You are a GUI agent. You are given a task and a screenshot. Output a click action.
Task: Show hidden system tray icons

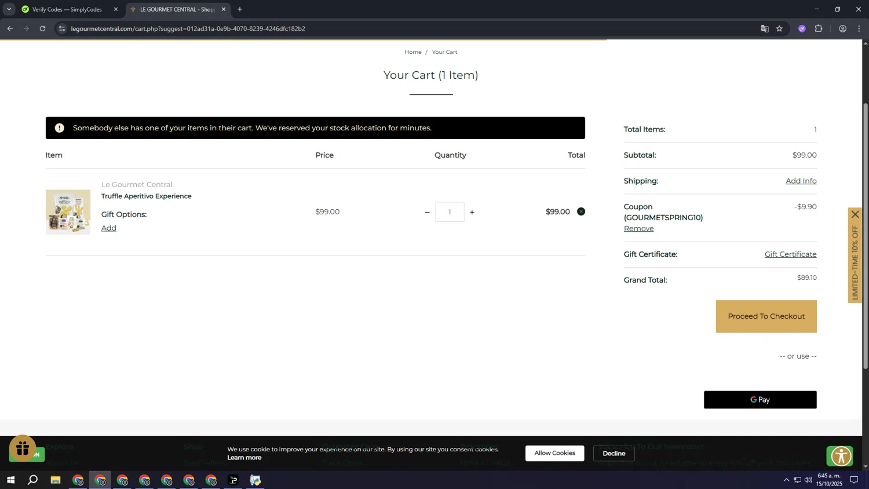point(786,480)
